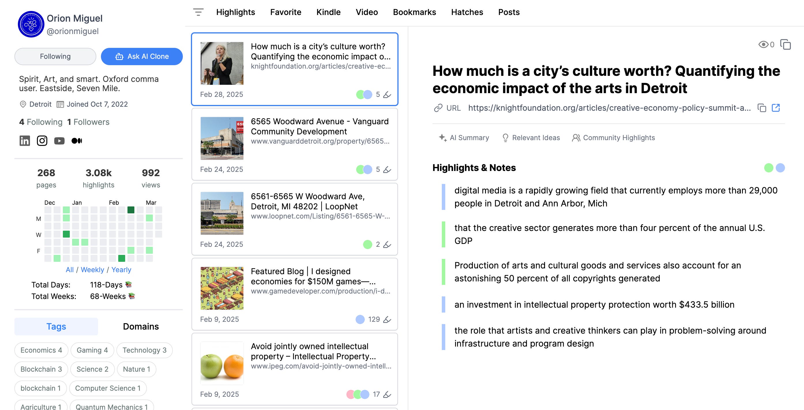Copy the article URL with copy icon
The height and width of the screenshot is (410, 804).
click(762, 108)
